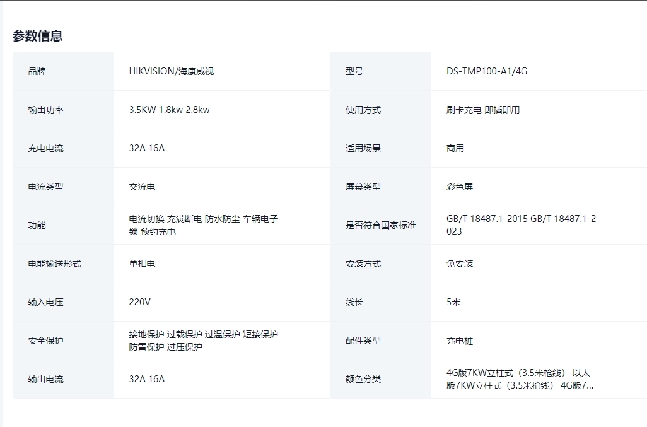Select the 参数信息 heading
Image resolution: width=647 pixels, height=427 pixels.
pos(38,36)
